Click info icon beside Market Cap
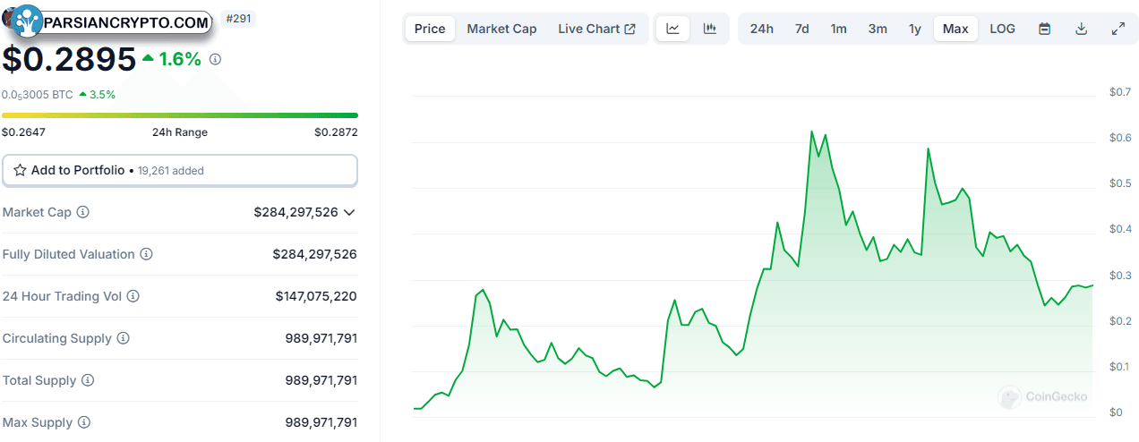This screenshot has height=442, width=1139. (83, 212)
